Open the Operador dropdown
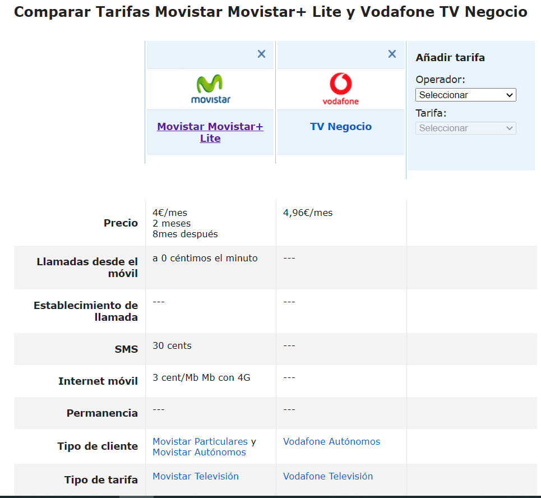Screen dimensions: 541x498 pos(466,95)
